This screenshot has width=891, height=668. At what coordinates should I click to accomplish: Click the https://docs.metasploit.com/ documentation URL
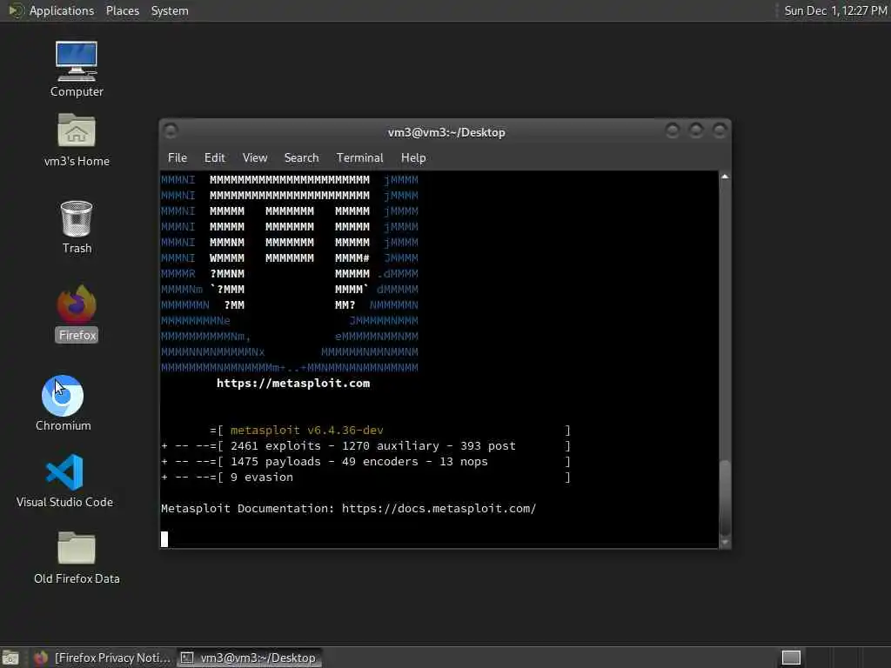pos(439,508)
